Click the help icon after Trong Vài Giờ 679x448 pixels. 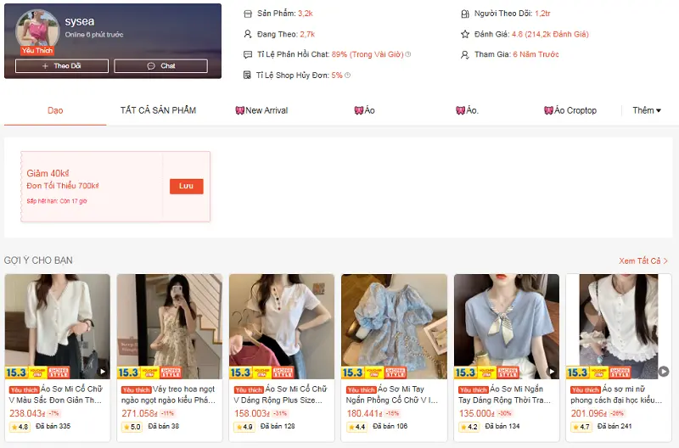pyautogui.click(x=408, y=54)
